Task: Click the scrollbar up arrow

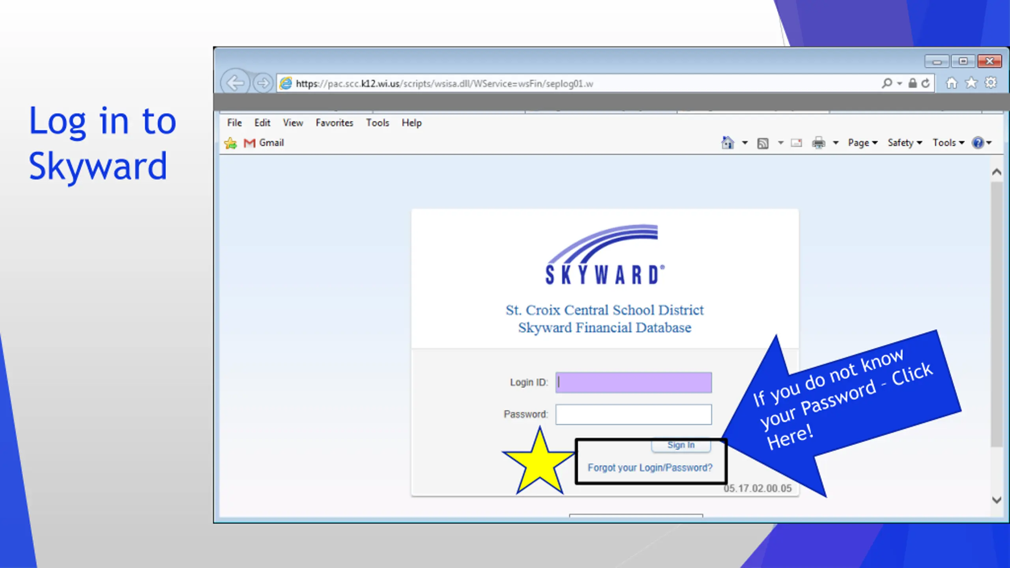Action: 997,172
